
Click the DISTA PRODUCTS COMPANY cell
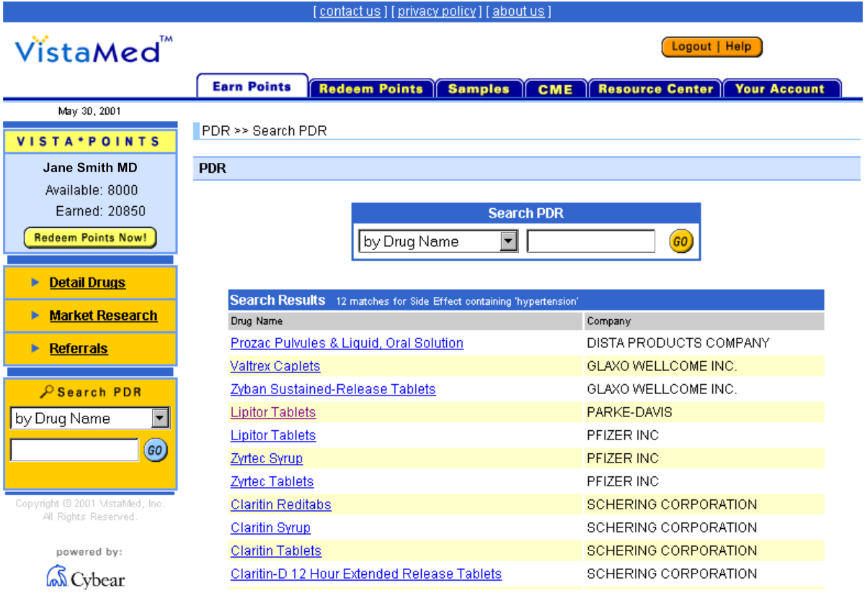coord(678,343)
